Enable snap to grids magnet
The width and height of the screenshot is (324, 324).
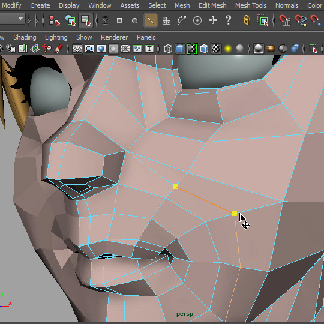click(x=285, y=20)
